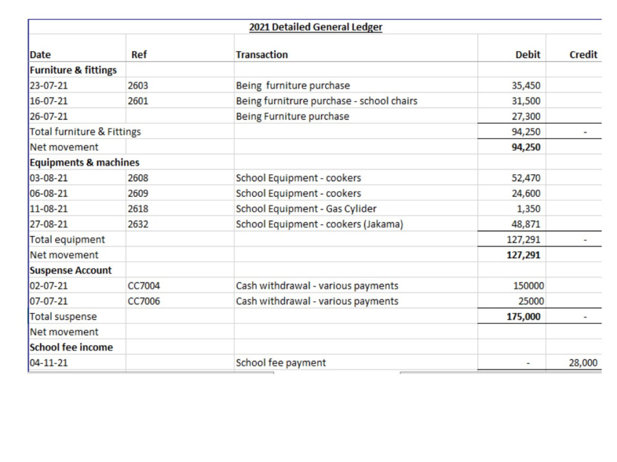The height and width of the screenshot is (462, 617).
Task: Select date cell 07-07-21
Action: click(49, 301)
